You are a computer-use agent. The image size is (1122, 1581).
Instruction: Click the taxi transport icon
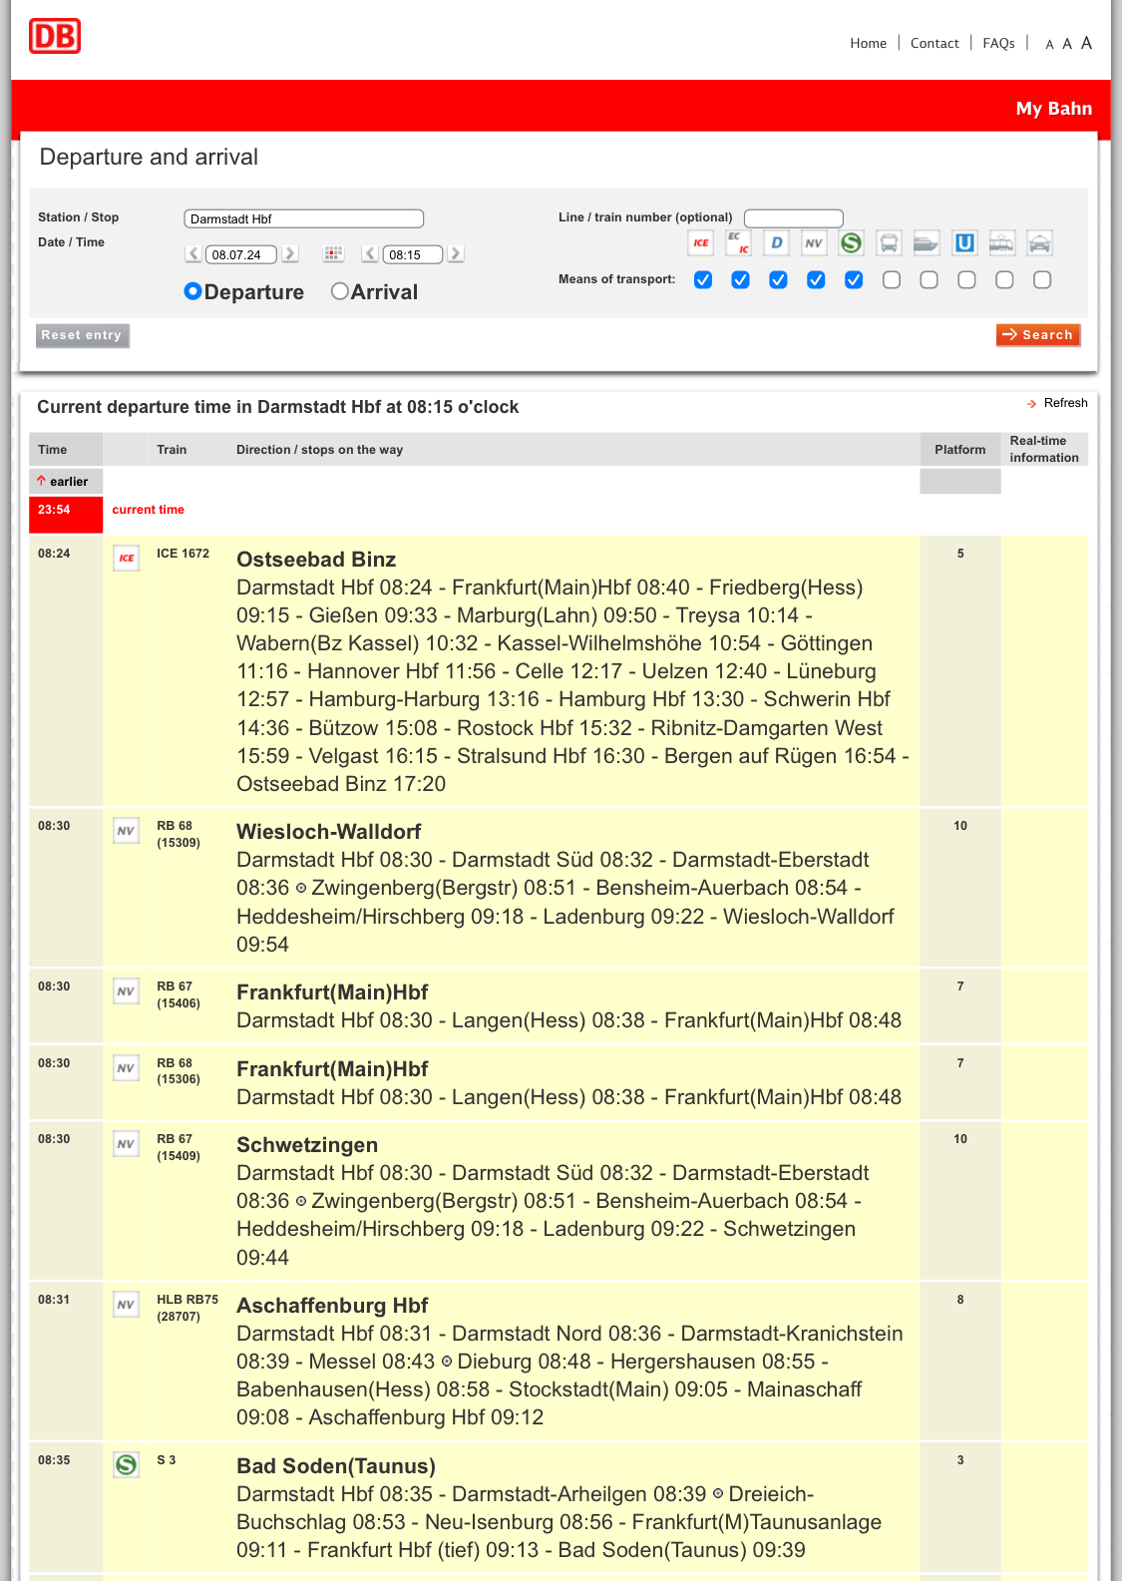1039,242
